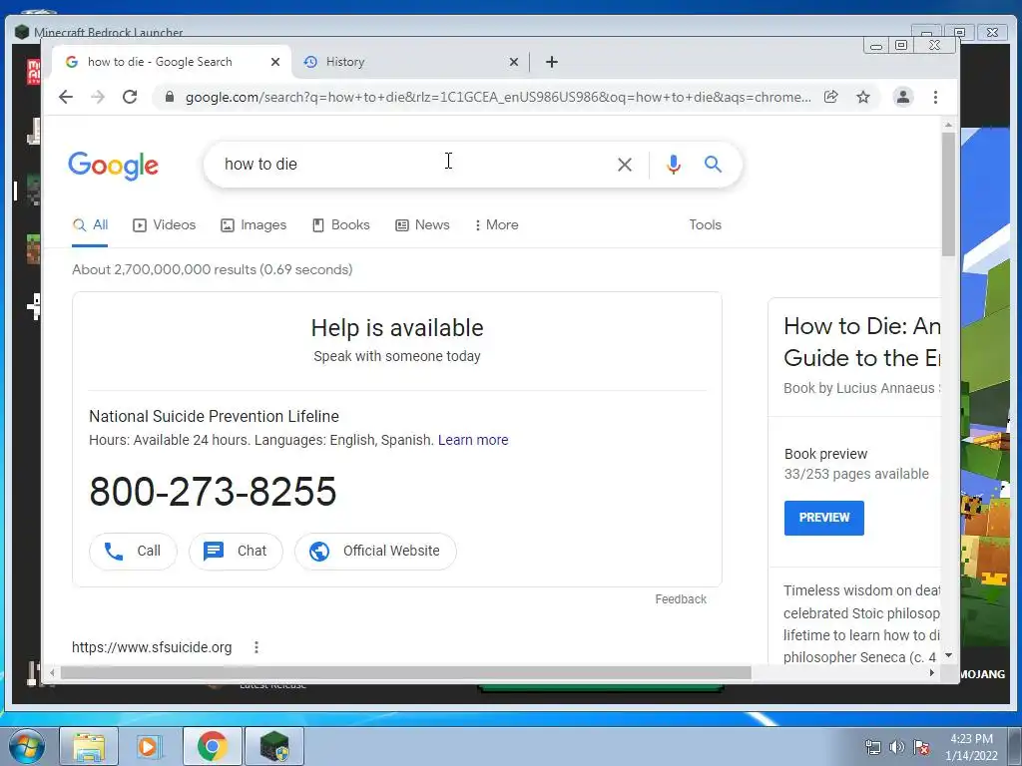Click the Feedback link under the card
1022x766 pixels.
[681, 599]
